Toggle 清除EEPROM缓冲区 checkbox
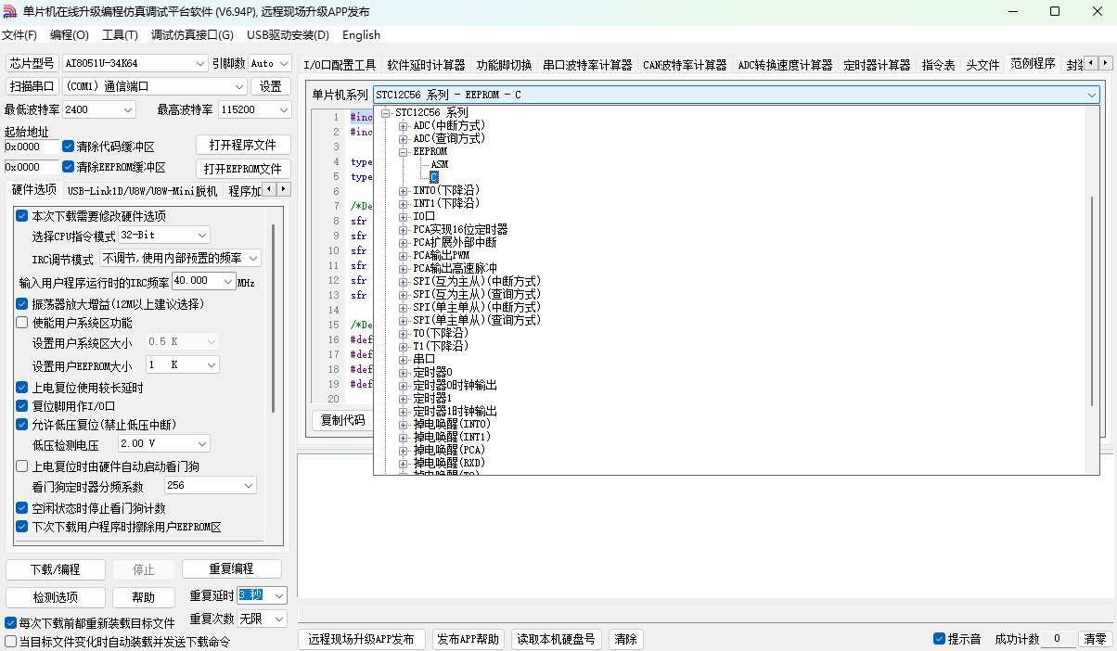 (68, 167)
